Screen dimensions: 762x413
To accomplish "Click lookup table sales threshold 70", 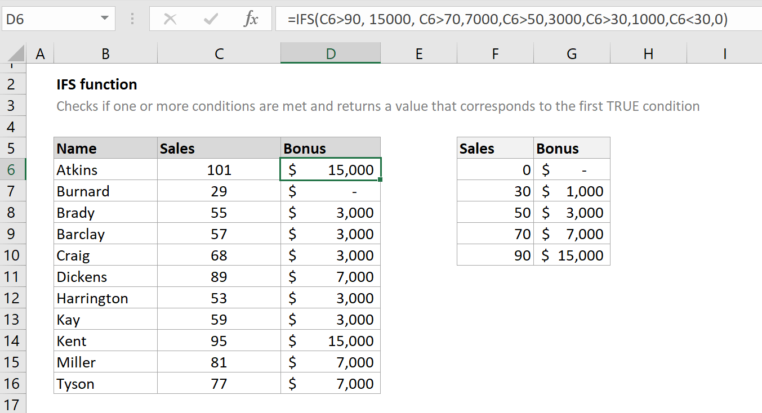I will coord(495,234).
